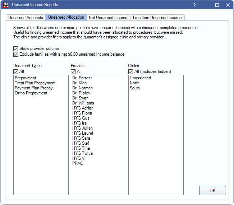
Task: Toggle All (Includes hidden) clinics checkbox
Action: tap(131, 71)
